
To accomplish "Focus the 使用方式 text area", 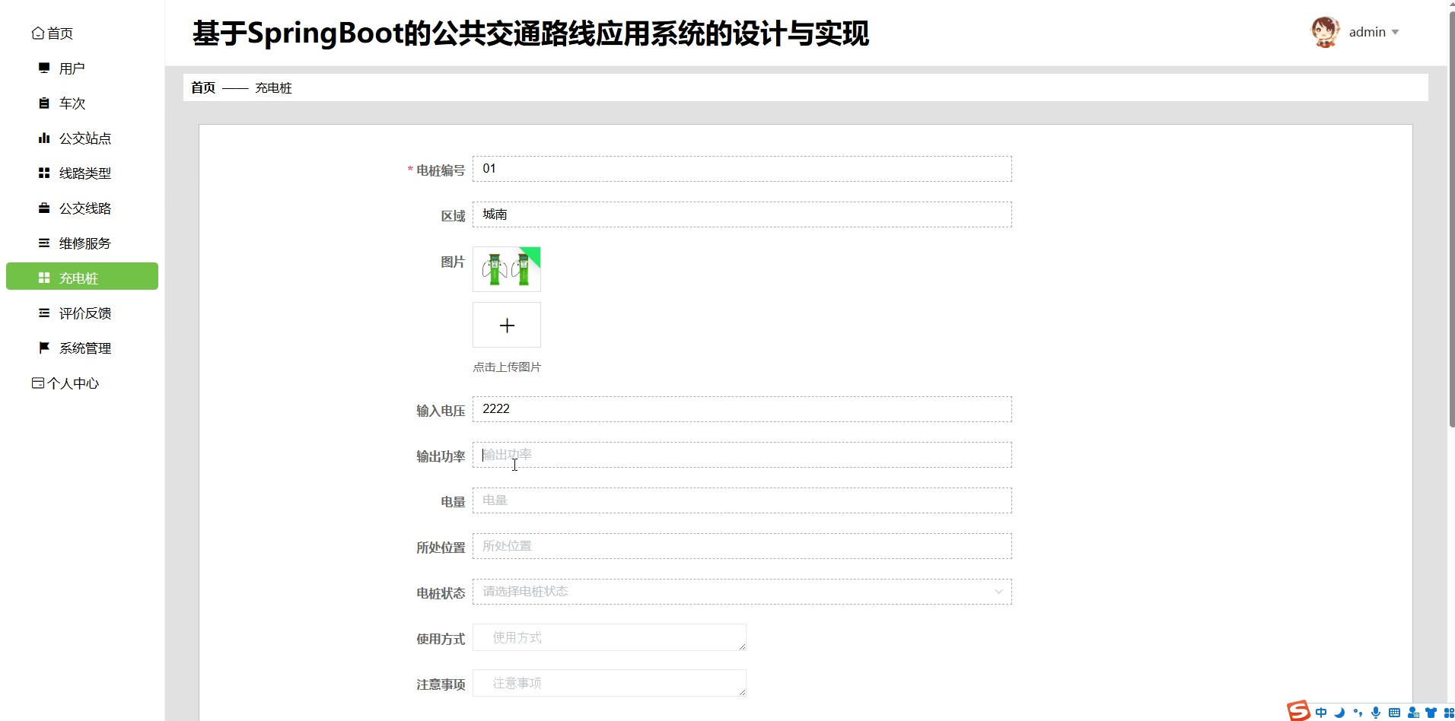I will (x=610, y=637).
